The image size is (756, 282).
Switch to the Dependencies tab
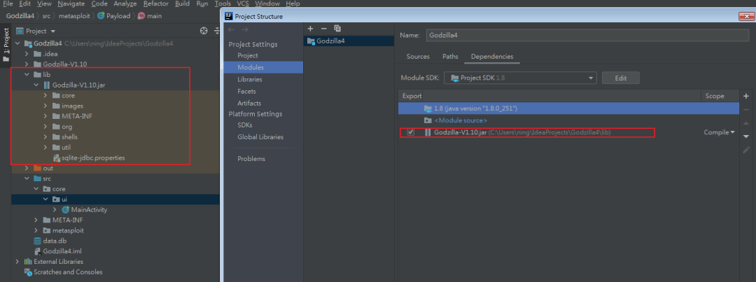[492, 57]
